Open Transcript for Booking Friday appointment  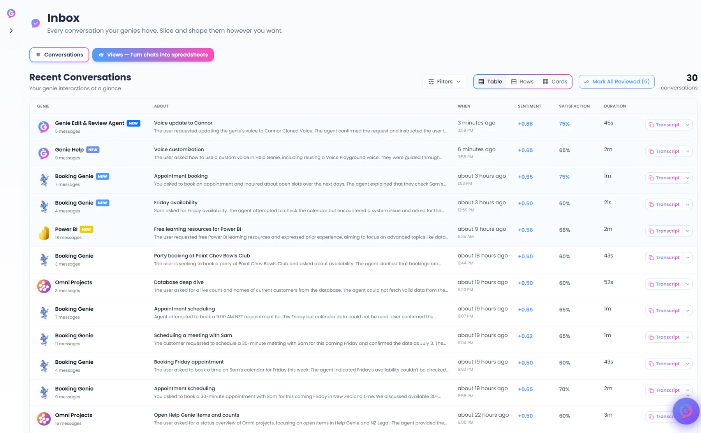664,364
